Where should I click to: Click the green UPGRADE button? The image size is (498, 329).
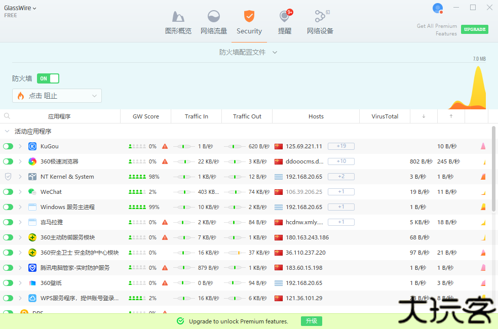pyautogui.click(x=475, y=29)
